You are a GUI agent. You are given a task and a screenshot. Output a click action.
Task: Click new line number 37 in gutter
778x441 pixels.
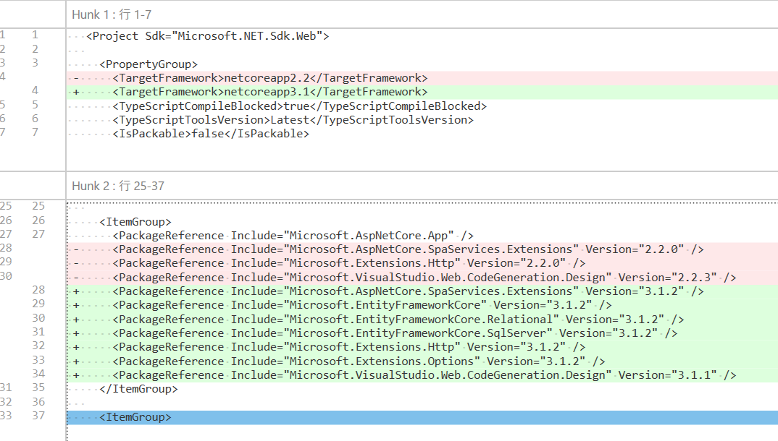pos(38,416)
